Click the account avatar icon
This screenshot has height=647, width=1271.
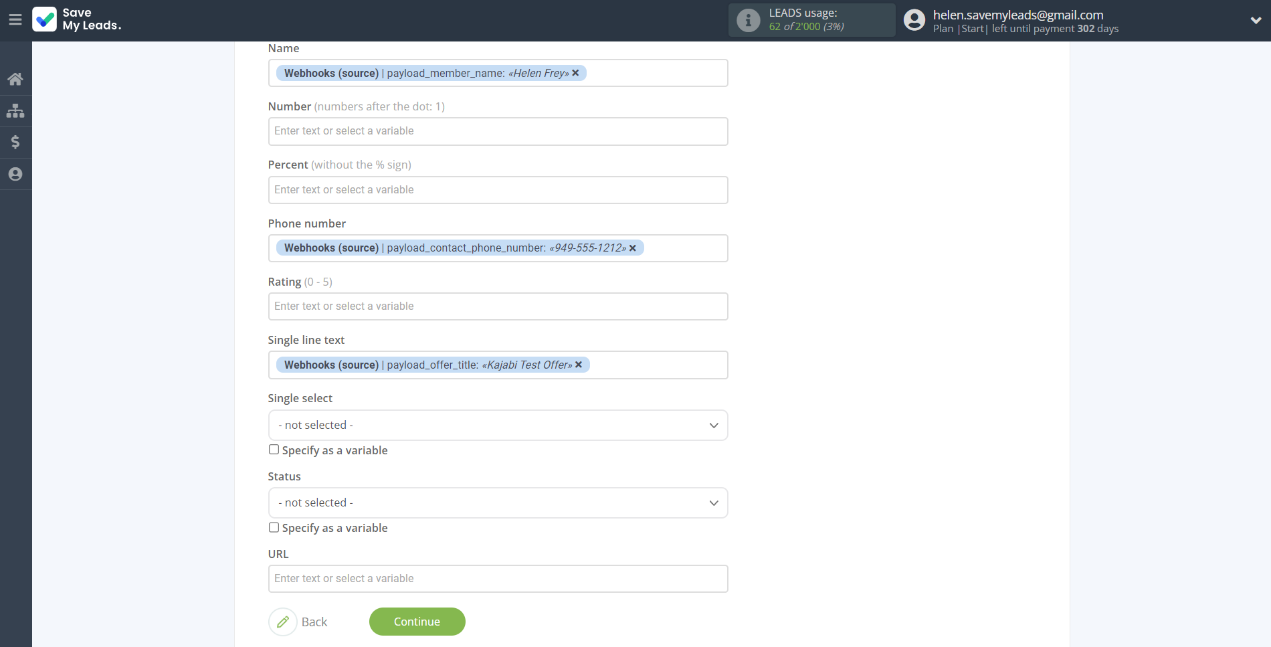coord(914,20)
